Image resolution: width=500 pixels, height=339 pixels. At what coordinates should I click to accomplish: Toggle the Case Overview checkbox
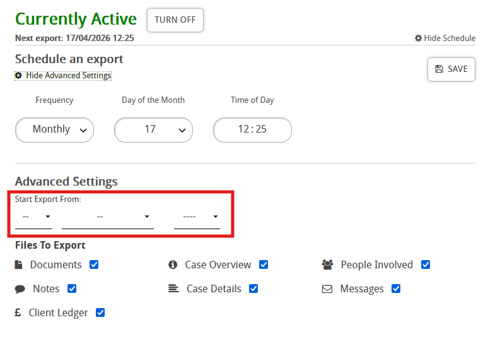pos(264,265)
